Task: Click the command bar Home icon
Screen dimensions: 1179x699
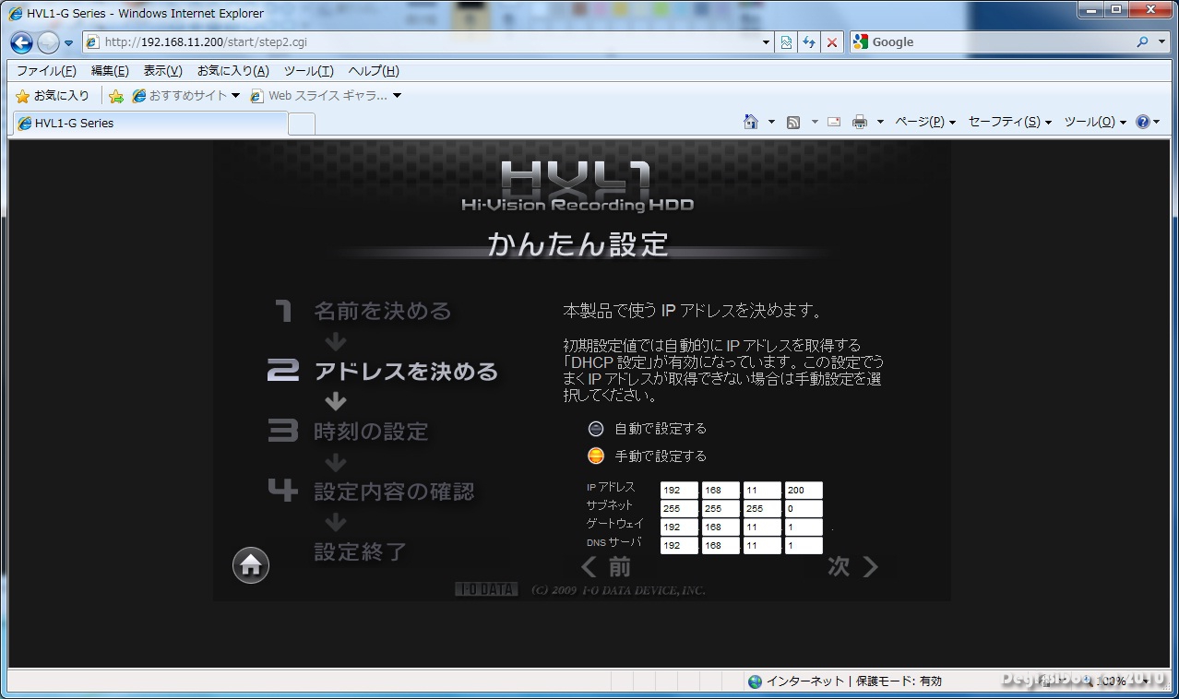Action: coord(751,122)
